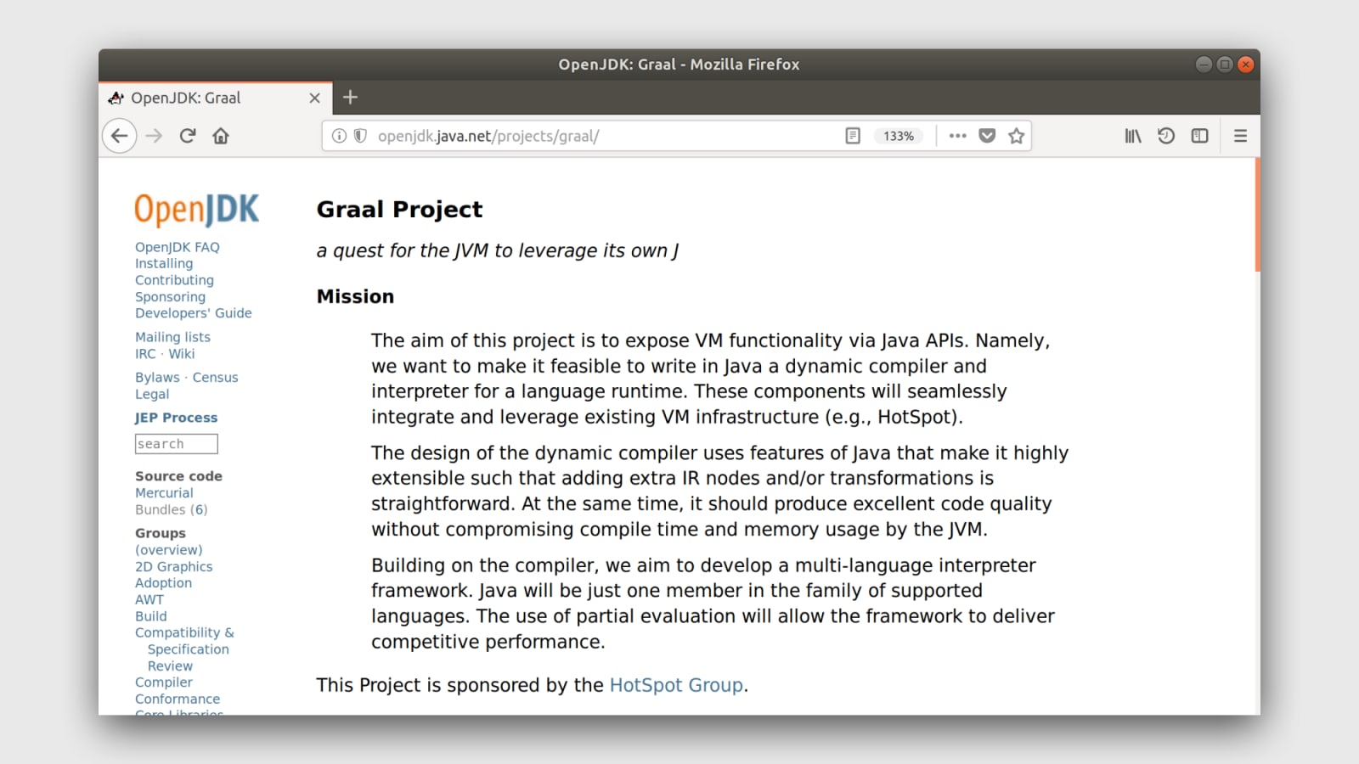Open the Wiki link
The height and width of the screenshot is (764, 1359).
coord(182,354)
